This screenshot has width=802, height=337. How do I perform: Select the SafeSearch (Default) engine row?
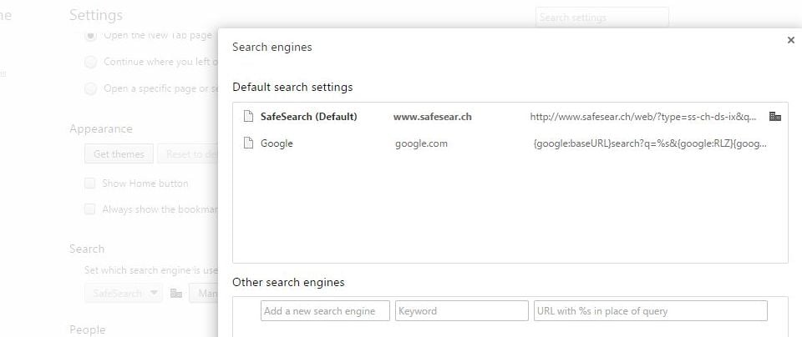pyautogui.click(x=501, y=117)
